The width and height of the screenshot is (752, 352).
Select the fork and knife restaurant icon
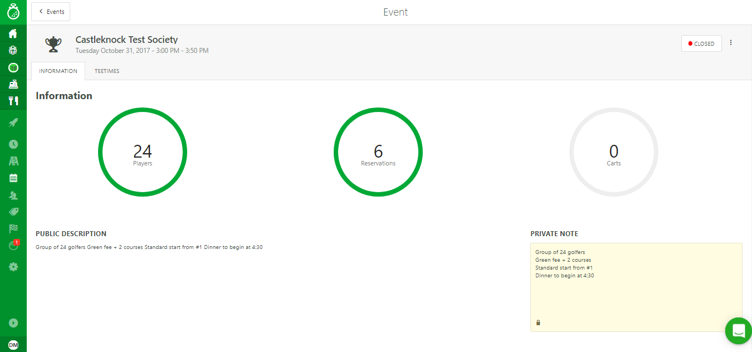coord(13,101)
